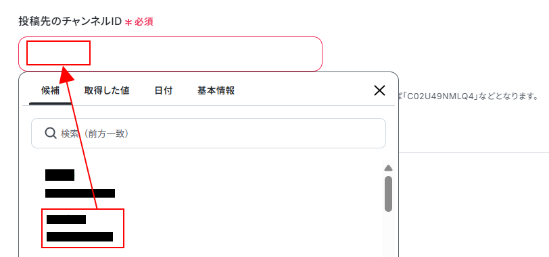Select the 日付 tab
549x257 pixels.
tap(164, 91)
